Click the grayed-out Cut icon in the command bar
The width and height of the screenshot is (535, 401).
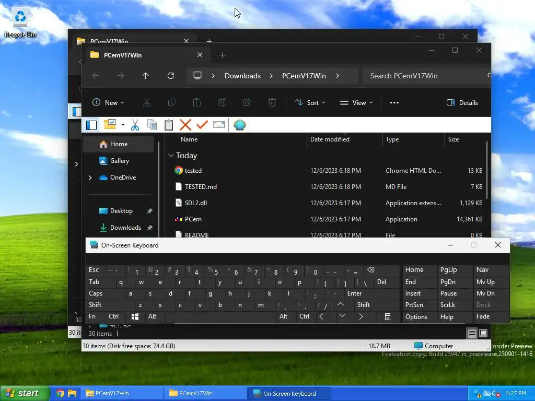[x=147, y=103]
